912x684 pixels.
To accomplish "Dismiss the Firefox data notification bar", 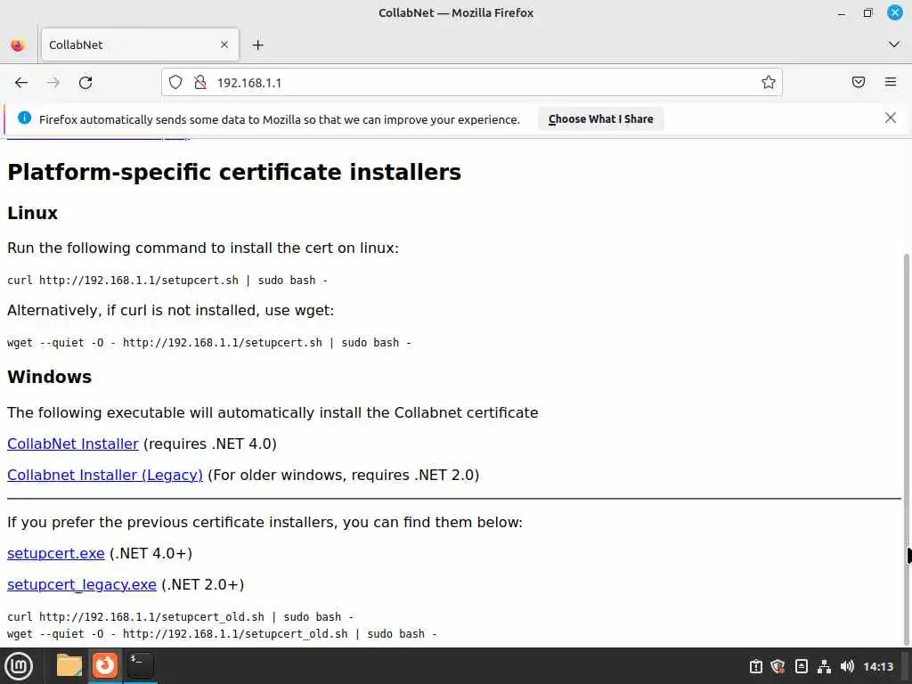I will [891, 118].
